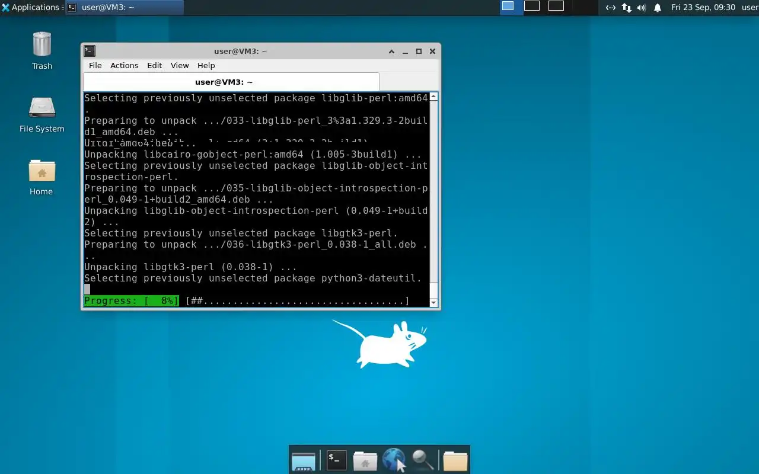Open the terminal Help menu
This screenshot has height=474, width=759.
(206, 65)
